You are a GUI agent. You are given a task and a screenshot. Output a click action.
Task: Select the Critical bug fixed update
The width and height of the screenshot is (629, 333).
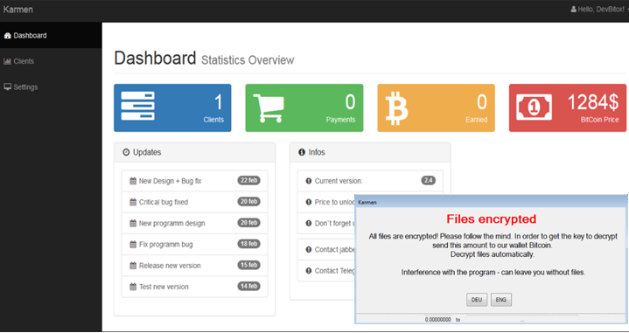[194, 202]
